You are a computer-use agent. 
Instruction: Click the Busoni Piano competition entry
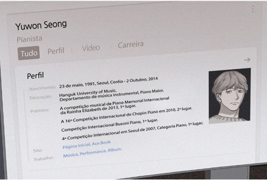pos(110,125)
